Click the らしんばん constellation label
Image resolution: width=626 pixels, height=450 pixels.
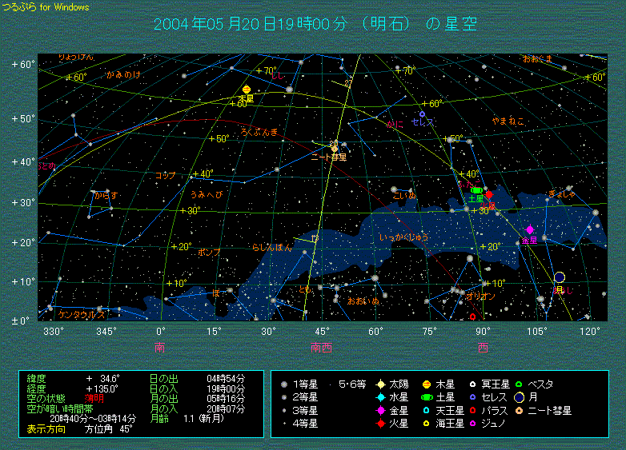click(x=272, y=248)
